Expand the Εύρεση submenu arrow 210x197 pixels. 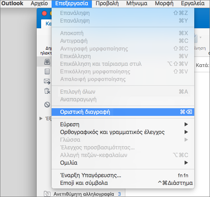point(186,124)
